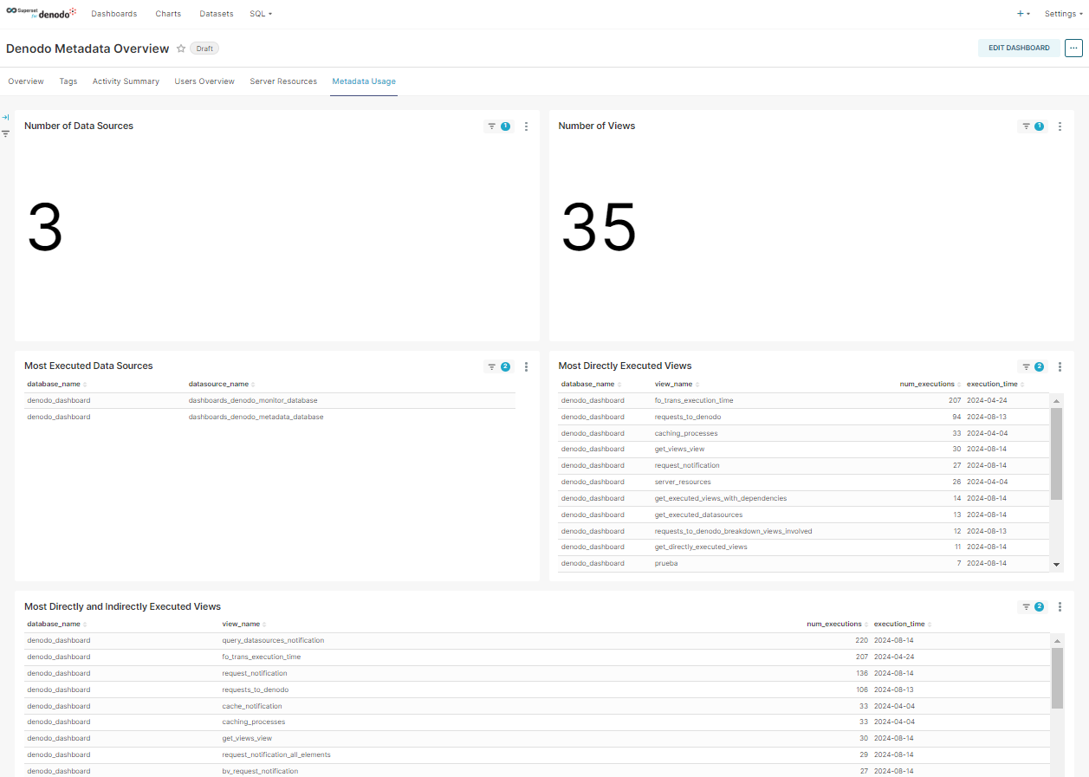1089x777 pixels.
Task: Select the caching_processes row in Most Directly Executed Views
Action: pos(803,433)
